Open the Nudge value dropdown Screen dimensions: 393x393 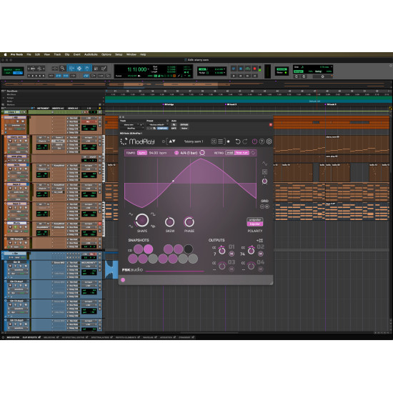tap(224, 73)
